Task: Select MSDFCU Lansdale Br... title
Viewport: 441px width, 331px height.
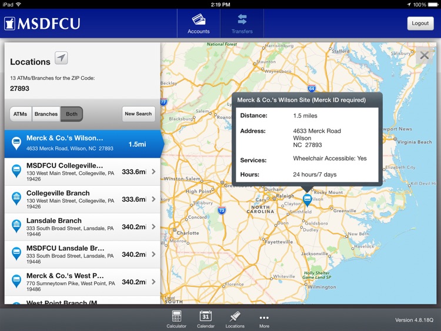Action: pyautogui.click(x=65, y=248)
